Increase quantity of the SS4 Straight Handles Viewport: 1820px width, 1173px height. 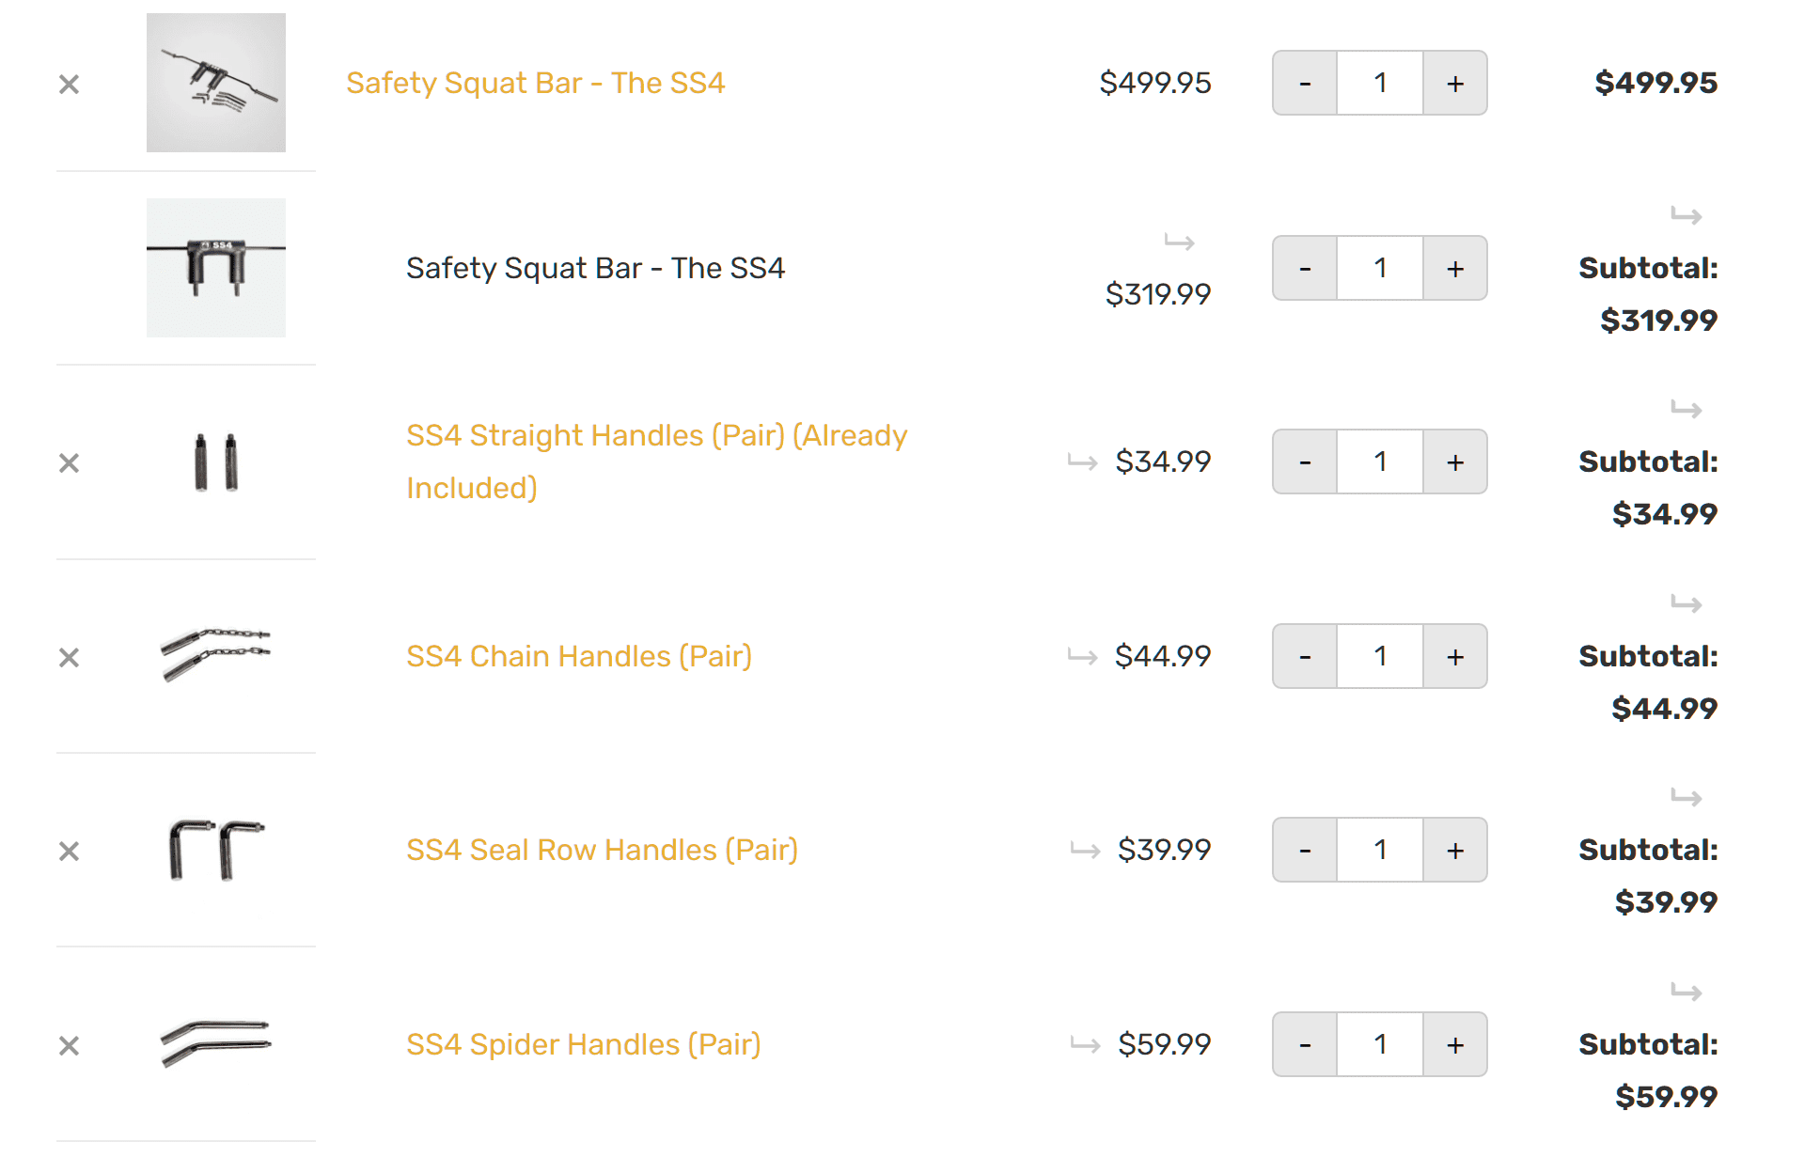[x=1453, y=461]
